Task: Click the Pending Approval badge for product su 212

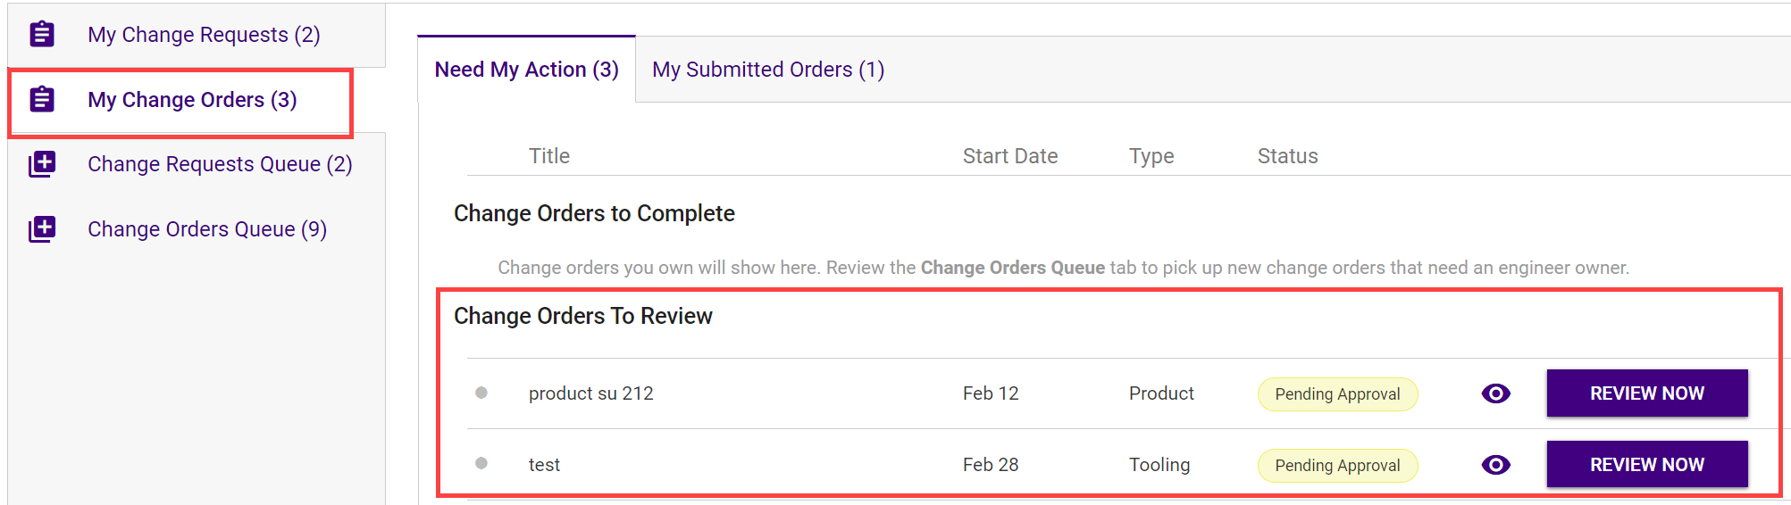Action: point(1337,394)
